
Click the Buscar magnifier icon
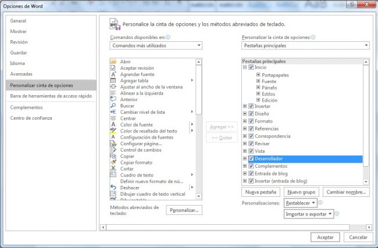coord(113,106)
